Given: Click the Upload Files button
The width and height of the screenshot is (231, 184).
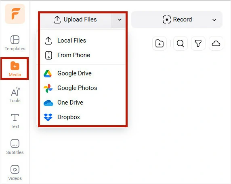Looking at the screenshot, I should tap(76, 20).
